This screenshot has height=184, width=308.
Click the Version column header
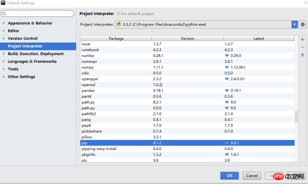pos(187,39)
